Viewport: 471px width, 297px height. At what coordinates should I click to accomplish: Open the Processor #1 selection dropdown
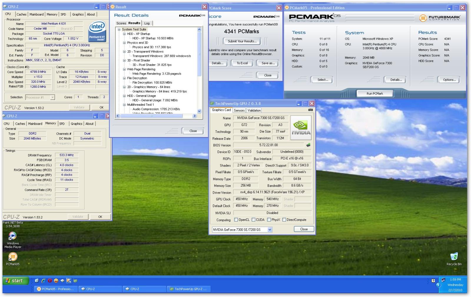coord(52,97)
